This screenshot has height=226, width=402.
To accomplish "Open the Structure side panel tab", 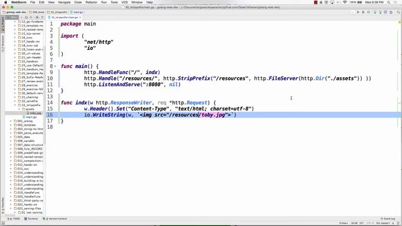I will tap(3, 43).
